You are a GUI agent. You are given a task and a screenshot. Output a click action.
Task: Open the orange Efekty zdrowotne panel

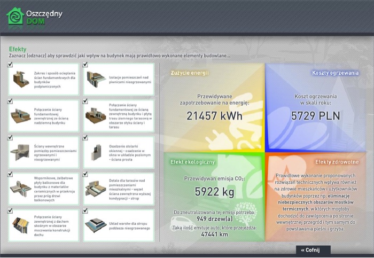[315, 197]
